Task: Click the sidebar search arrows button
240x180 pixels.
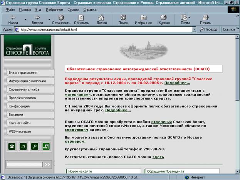Action: (x=47, y=165)
